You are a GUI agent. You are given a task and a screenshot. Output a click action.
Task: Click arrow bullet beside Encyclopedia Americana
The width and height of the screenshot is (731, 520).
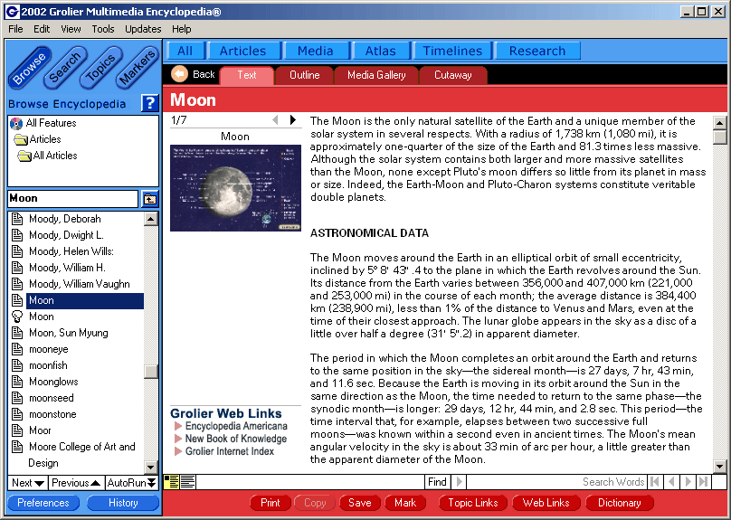(x=177, y=426)
